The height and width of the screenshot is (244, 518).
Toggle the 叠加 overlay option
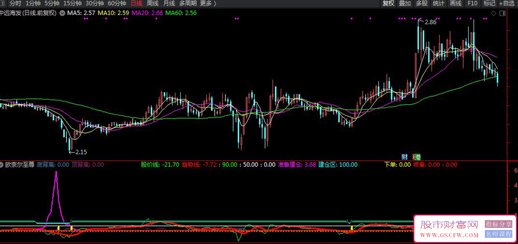pos(405,4)
